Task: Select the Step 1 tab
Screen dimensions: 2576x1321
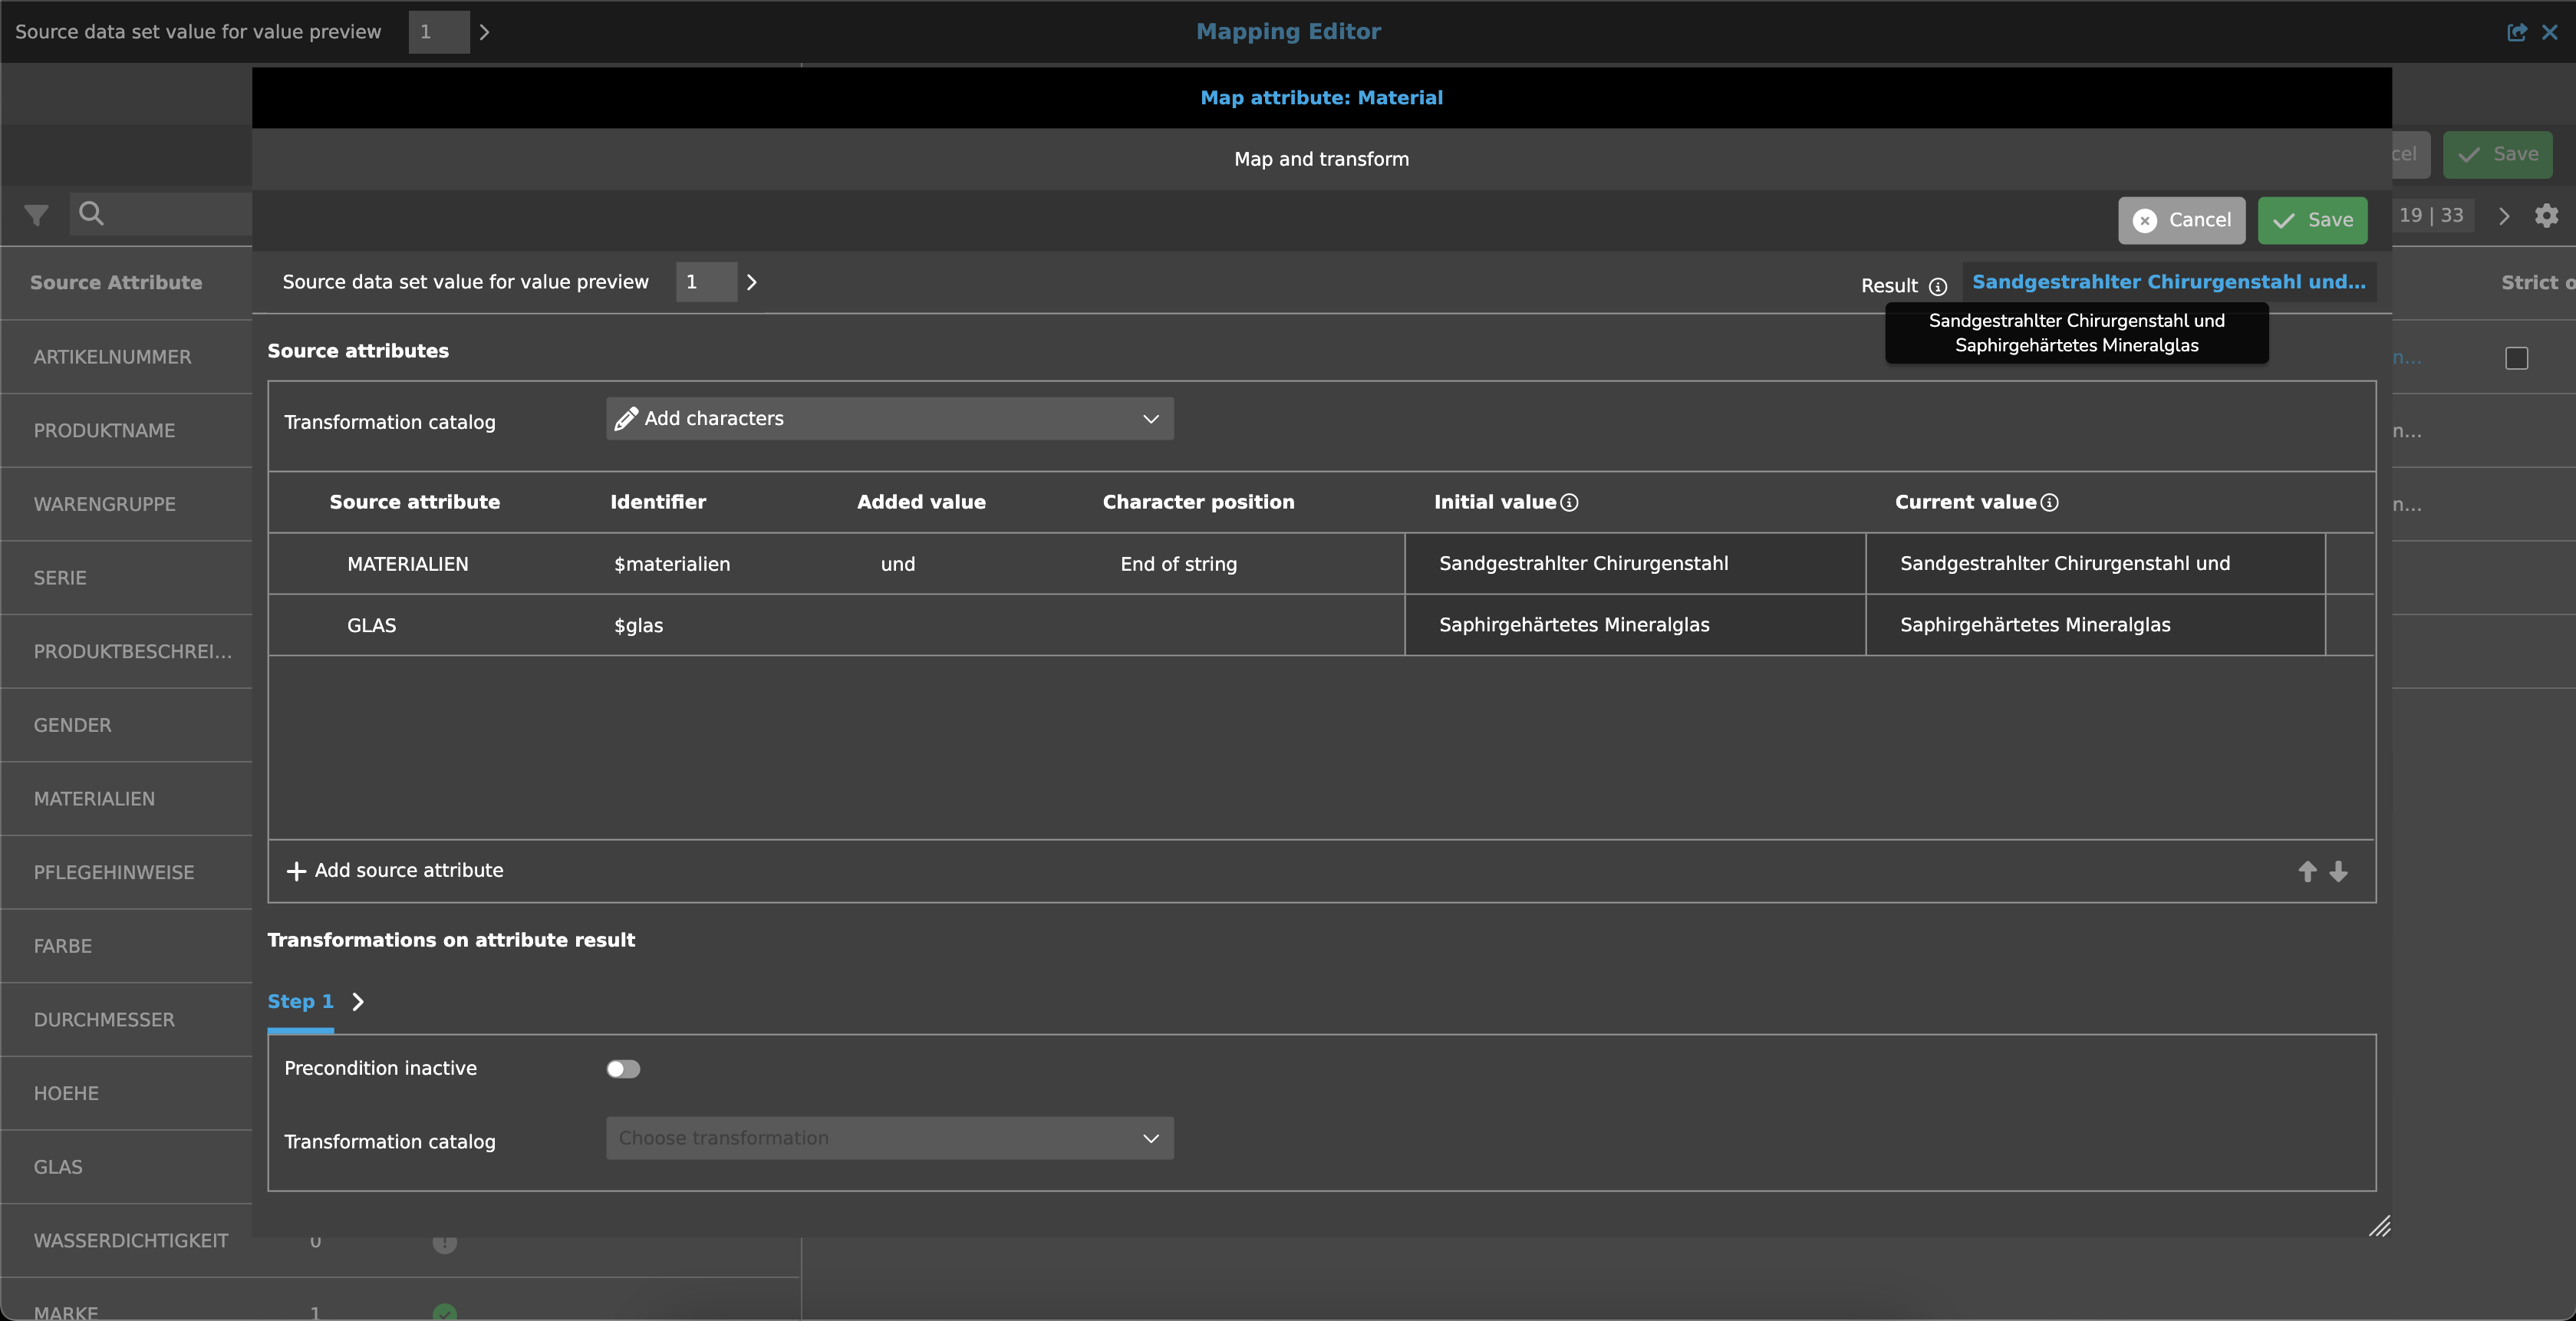Action: [300, 1001]
